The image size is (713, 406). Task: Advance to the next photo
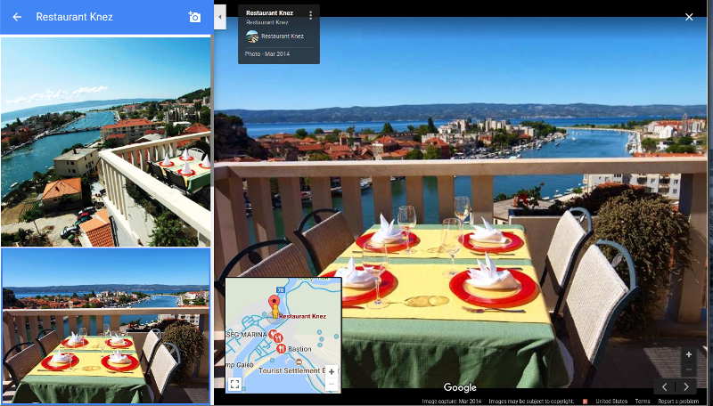(686, 386)
